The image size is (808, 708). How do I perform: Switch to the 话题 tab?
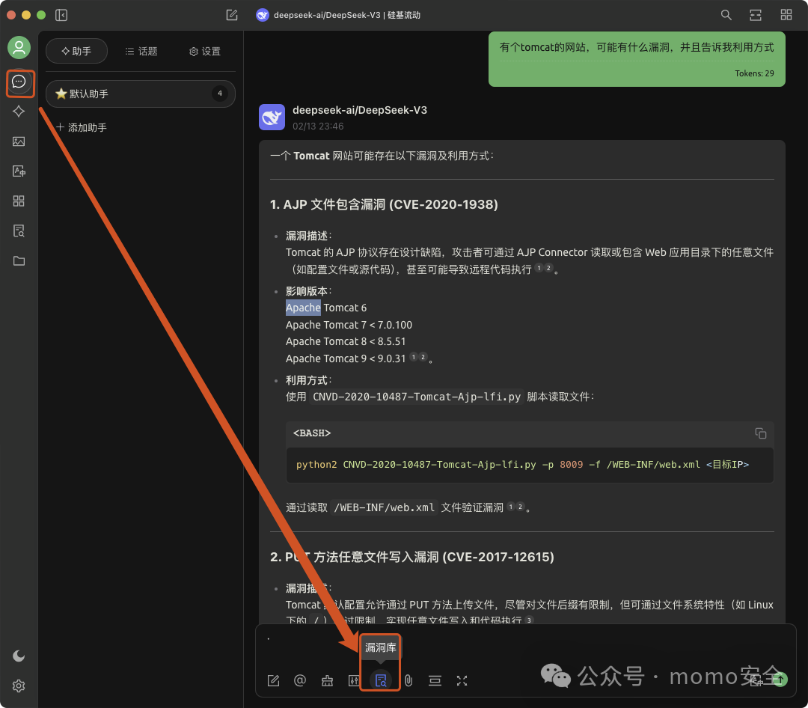click(141, 51)
